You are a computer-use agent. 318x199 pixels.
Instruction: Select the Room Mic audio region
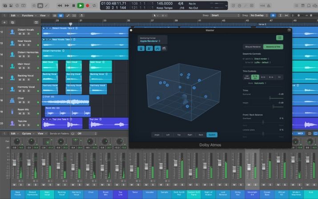click(67, 111)
